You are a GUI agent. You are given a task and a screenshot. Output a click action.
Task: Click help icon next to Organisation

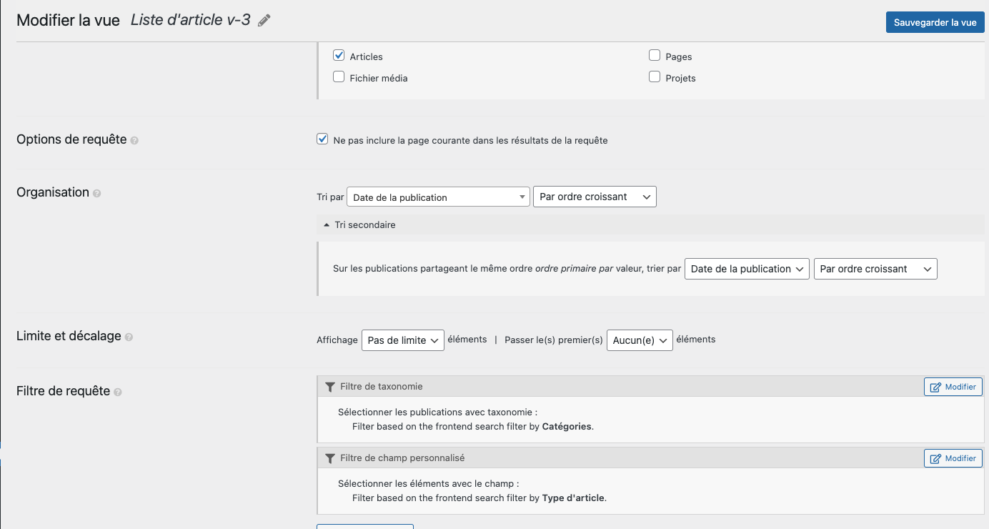click(97, 194)
